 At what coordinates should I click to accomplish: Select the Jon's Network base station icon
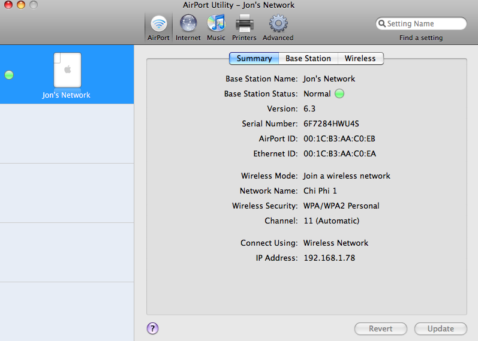pyautogui.click(x=67, y=70)
